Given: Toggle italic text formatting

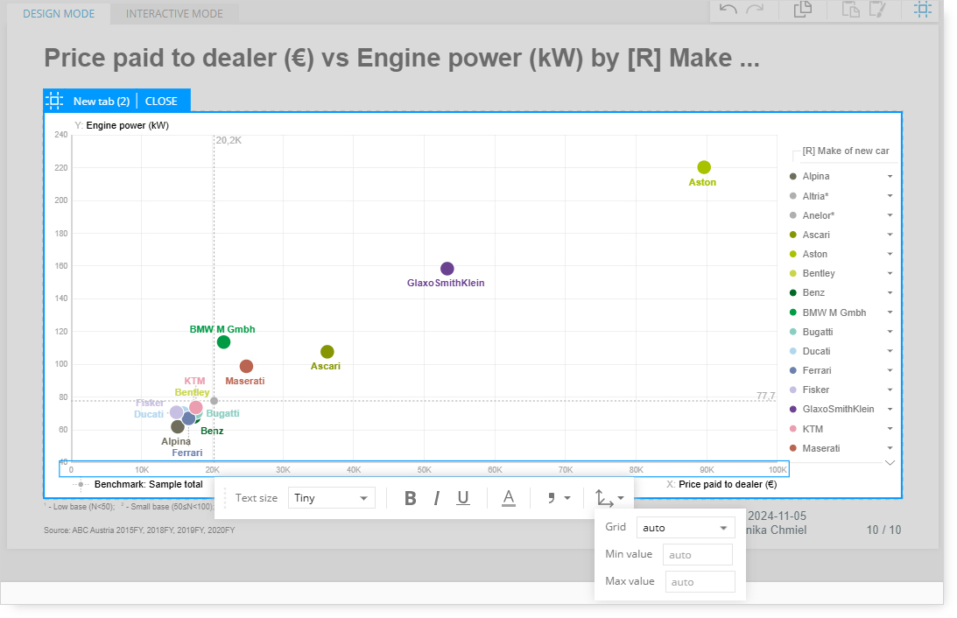Looking at the screenshot, I should (436, 498).
